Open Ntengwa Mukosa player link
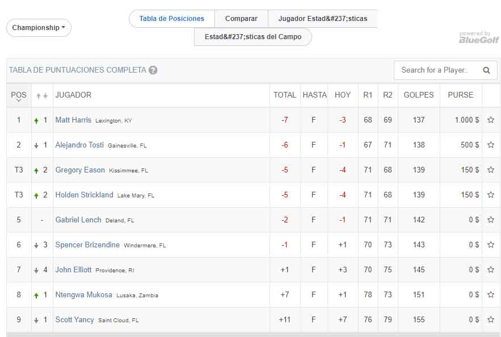 [83, 295]
